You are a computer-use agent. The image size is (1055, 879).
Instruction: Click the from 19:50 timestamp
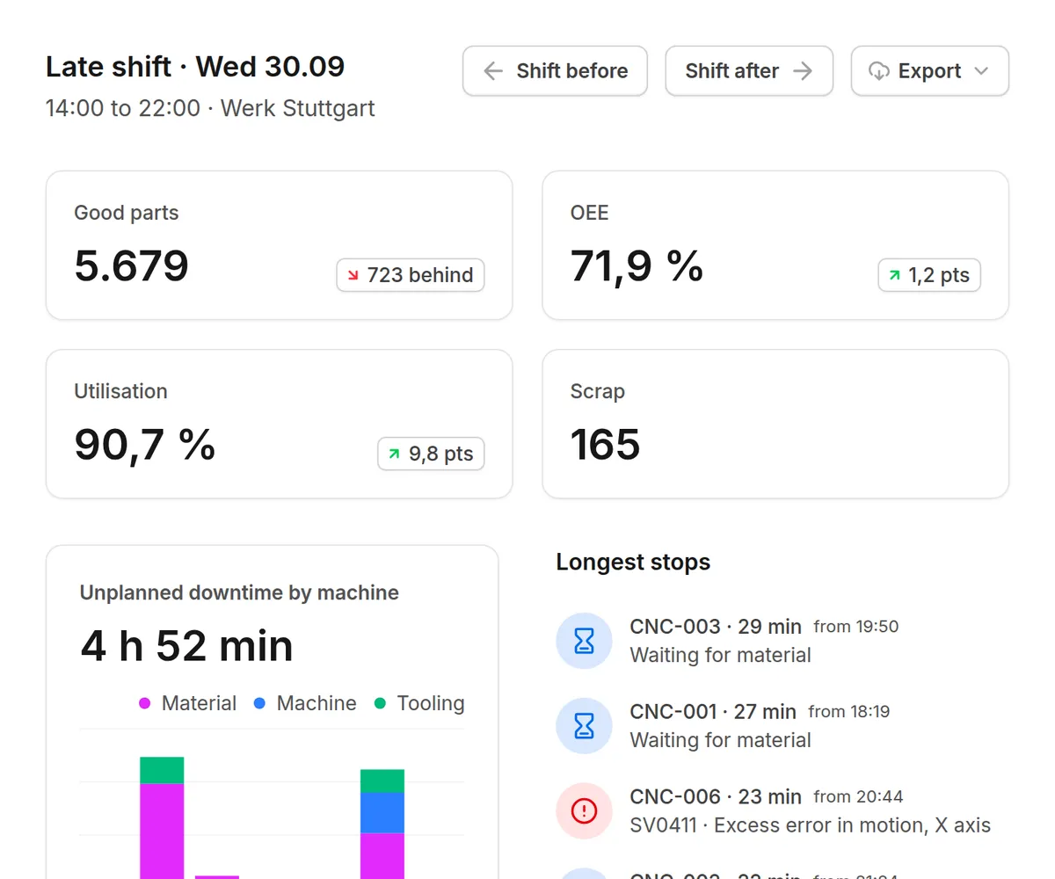pyautogui.click(x=856, y=627)
